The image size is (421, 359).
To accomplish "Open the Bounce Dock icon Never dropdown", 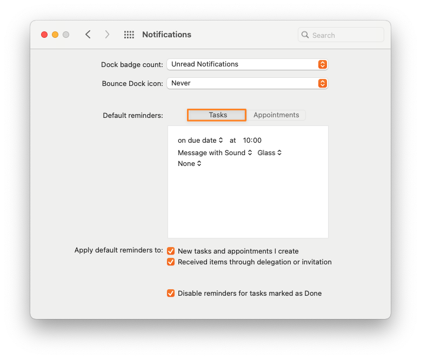I will (x=248, y=83).
